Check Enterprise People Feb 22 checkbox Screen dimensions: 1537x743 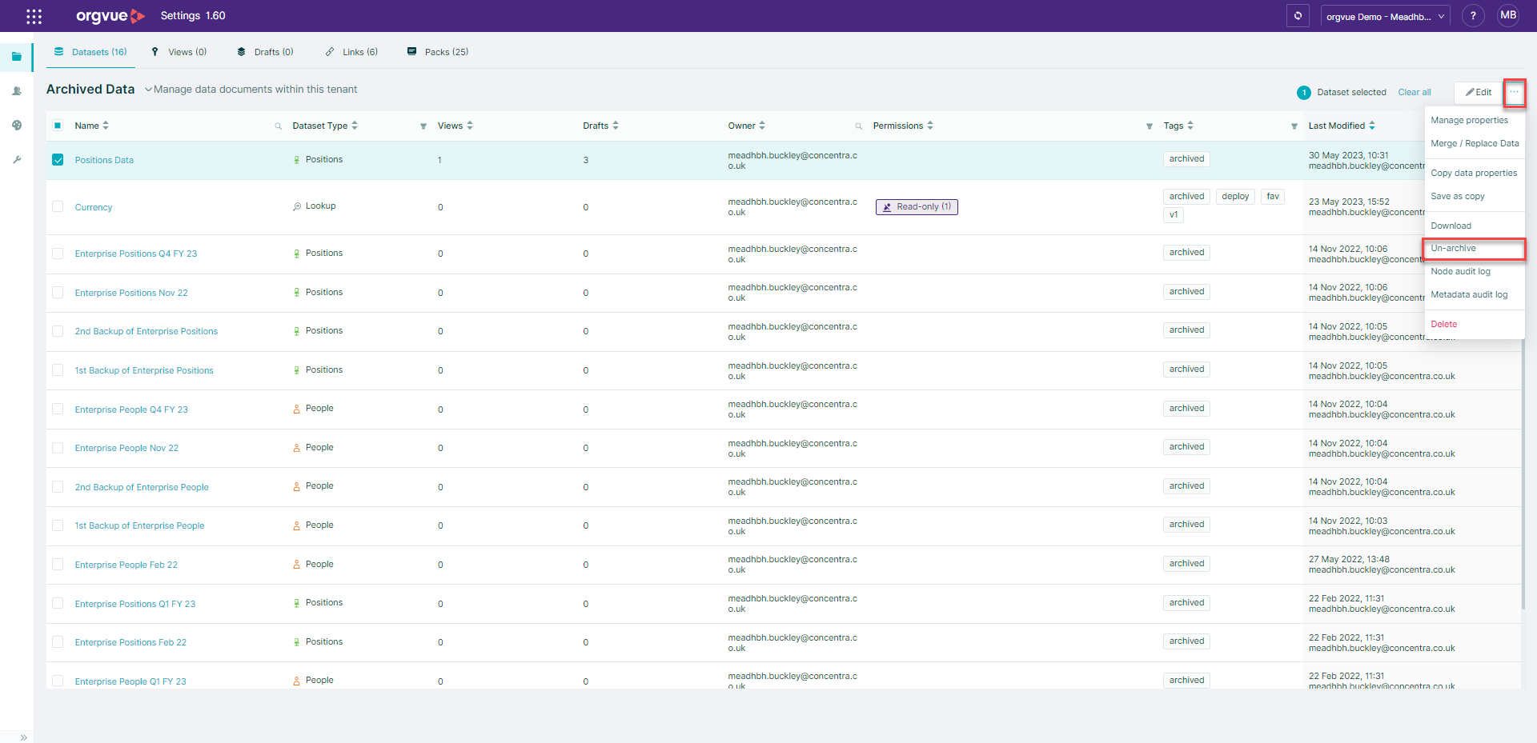(x=58, y=565)
